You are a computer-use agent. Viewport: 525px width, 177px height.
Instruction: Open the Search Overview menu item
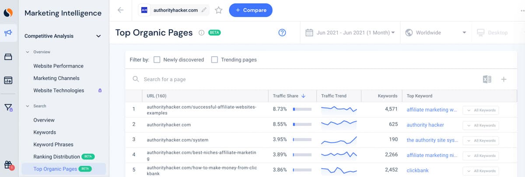(x=44, y=120)
